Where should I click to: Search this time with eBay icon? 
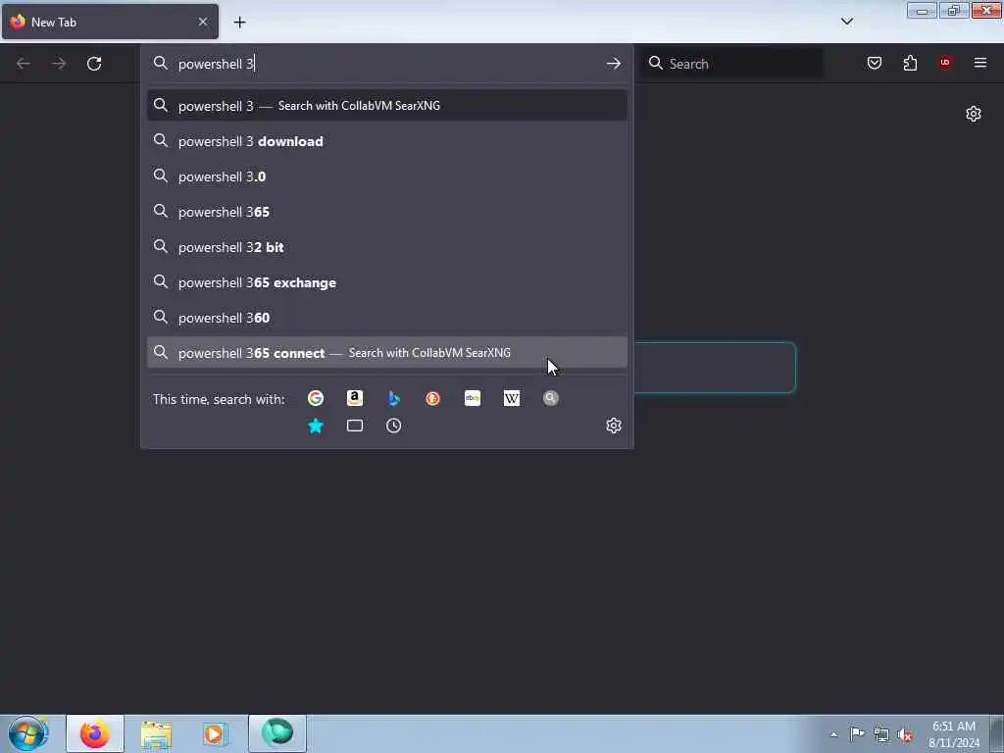tap(473, 398)
